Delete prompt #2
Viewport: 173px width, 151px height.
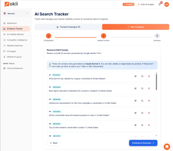pos(149,88)
